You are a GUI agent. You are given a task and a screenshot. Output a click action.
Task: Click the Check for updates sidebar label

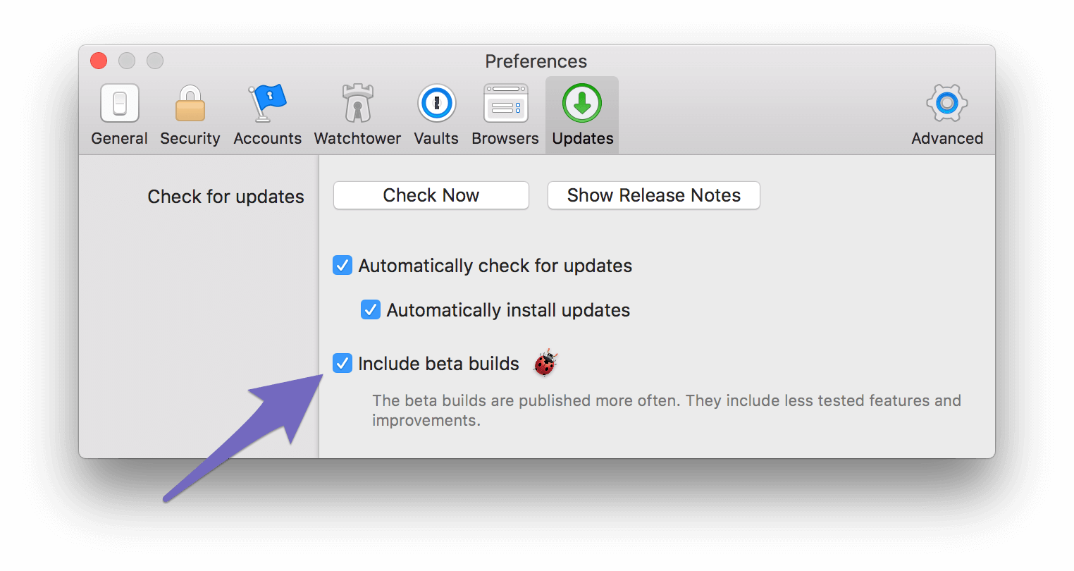[x=226, y=196]
